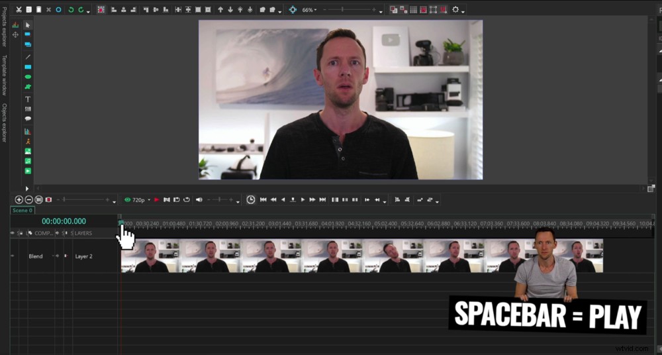Open Projects explorer side tab
Viewport: 662px width, 355px height.
pyautogui.click(x=4, y=26)
